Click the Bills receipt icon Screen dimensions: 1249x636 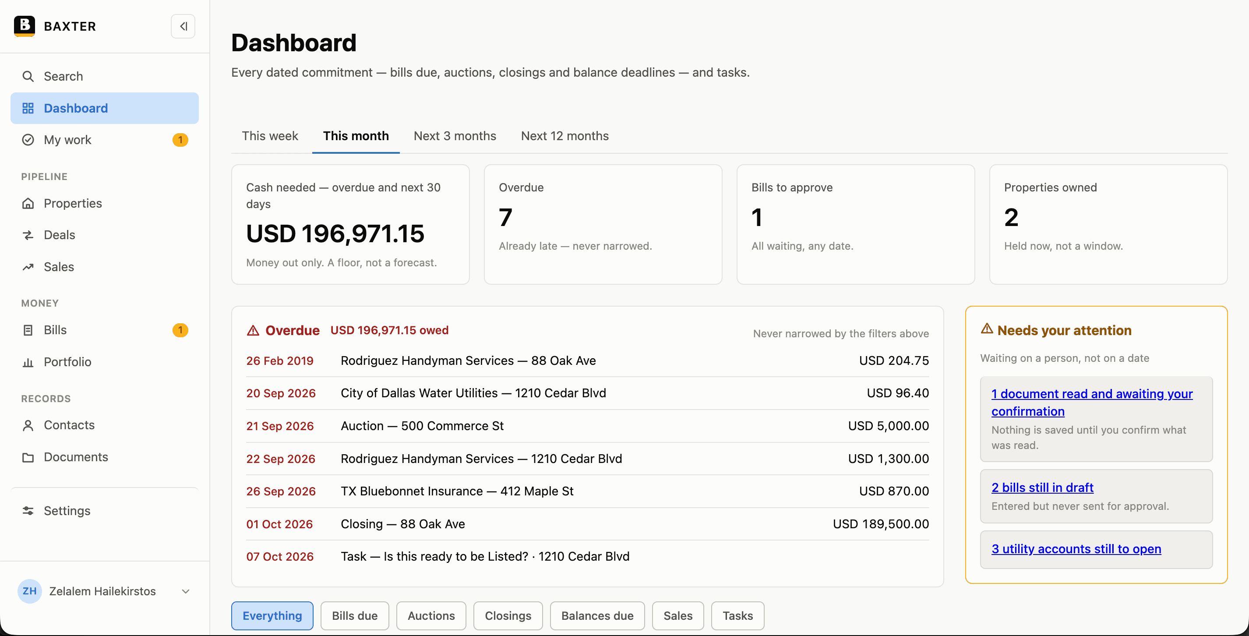[28, 330]
